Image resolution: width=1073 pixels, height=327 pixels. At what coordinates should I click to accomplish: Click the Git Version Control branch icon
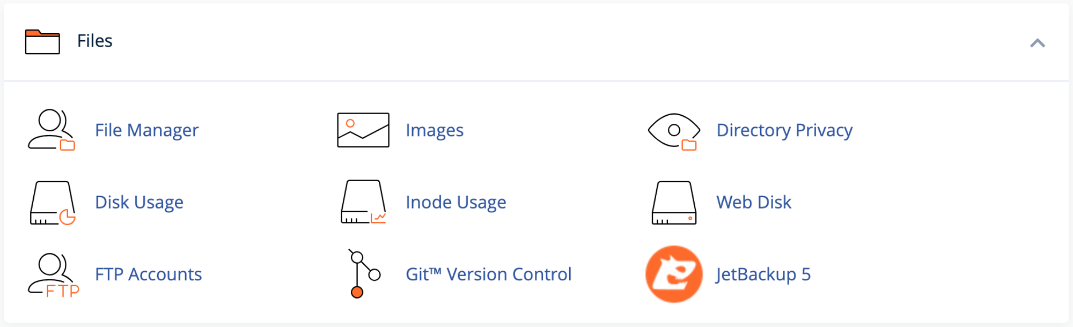click(x=363, y=274)
